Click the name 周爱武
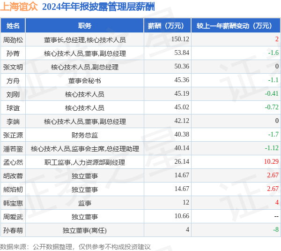The image size is (281, 251). pyautogui.click(x=13, y=217)
